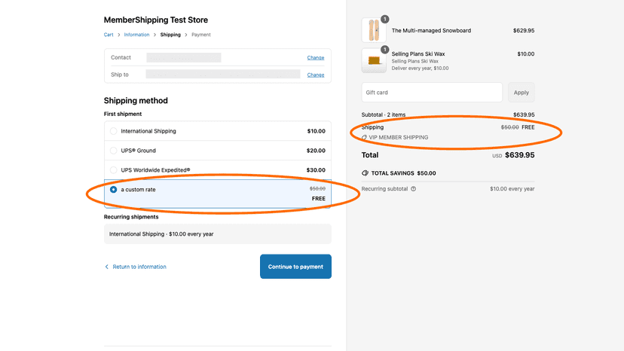Click the Total Savings tag icon
The height and width of the screenshot is (351, 624).
click(365, 173)
